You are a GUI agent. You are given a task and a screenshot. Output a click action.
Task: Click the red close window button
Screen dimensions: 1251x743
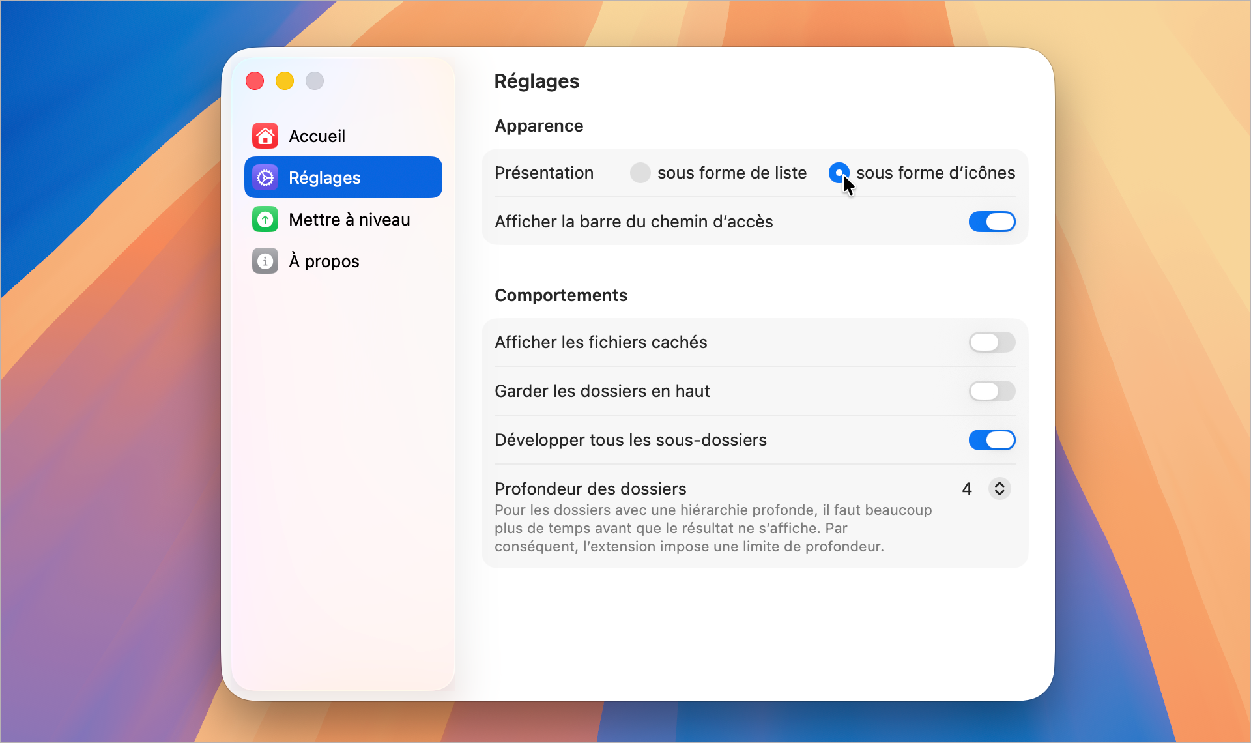[x=255, y=81]
